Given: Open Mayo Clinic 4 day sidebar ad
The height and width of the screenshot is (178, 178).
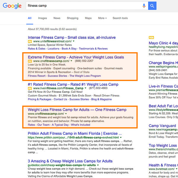Looking at the screenshot, I should click(x=163, y=43).
